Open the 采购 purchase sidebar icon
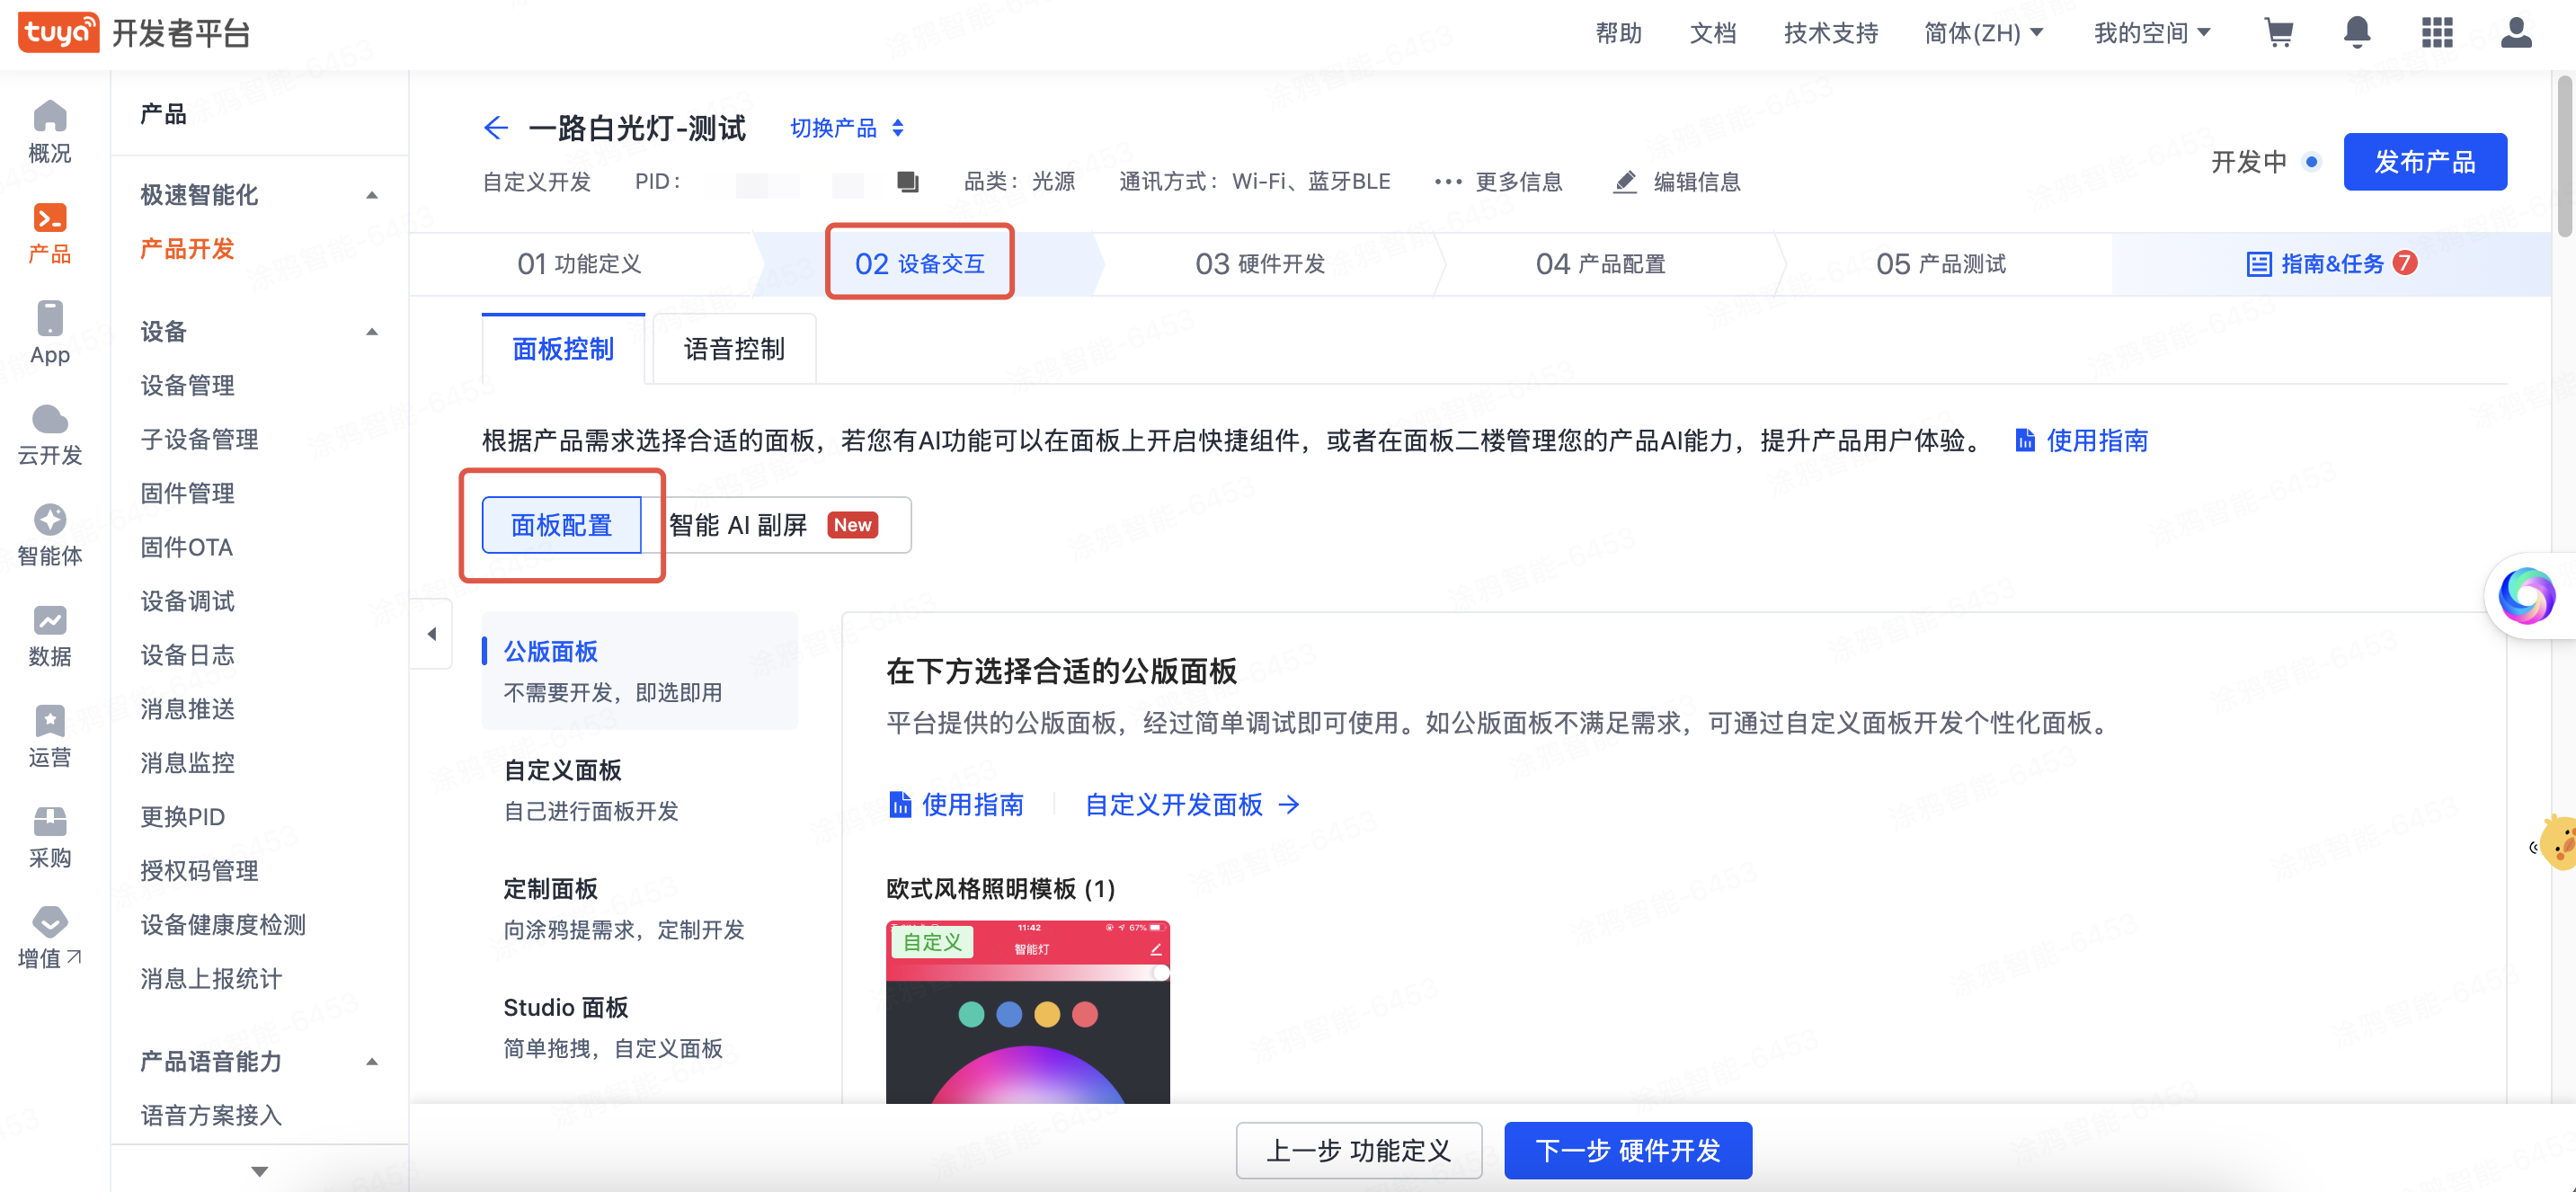This screenshot has width=2576, height=1192. coord(50,839)
